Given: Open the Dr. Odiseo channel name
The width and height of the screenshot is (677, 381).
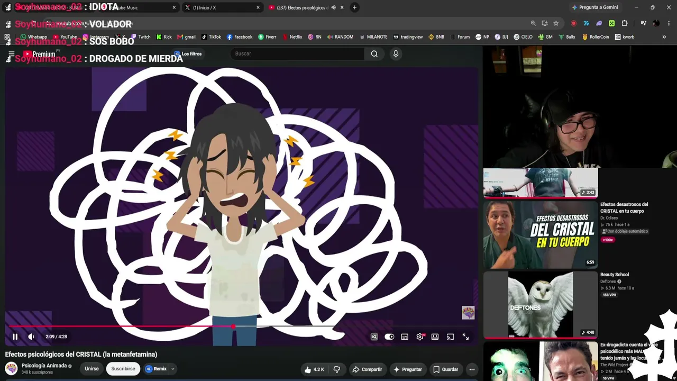Looking at the screenshot, I should point(609,218).
